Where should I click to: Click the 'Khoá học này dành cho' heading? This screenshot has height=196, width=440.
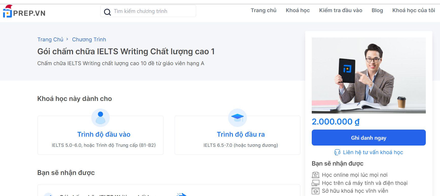click(x=75, y=99)
